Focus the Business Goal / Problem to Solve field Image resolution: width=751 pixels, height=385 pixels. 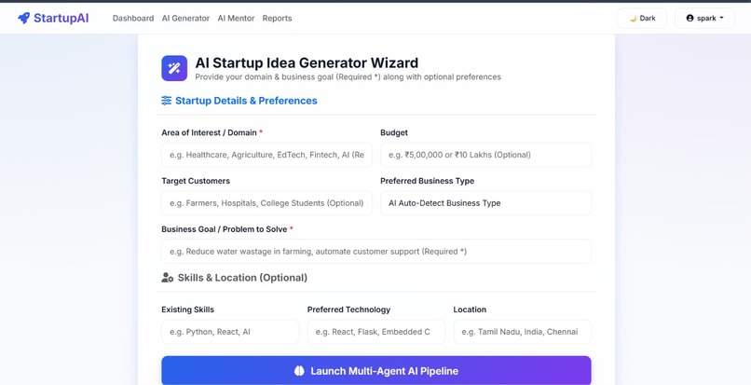tap(376, 252)
